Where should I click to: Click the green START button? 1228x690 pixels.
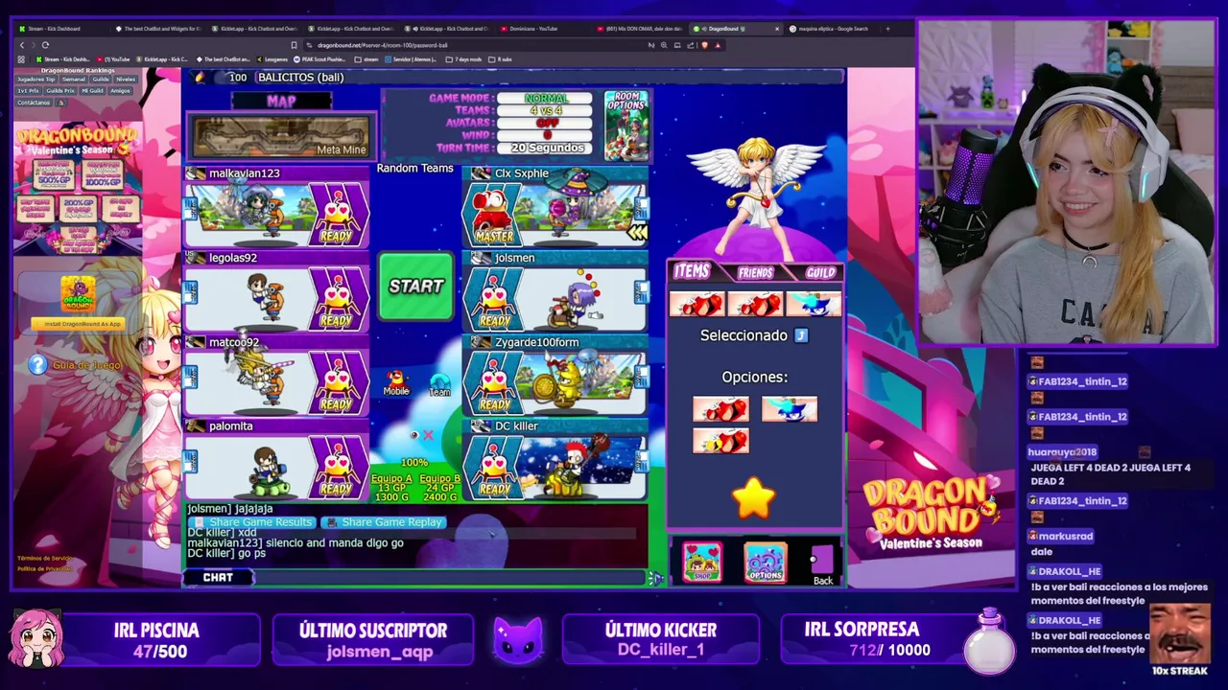(x=415, y=286)
